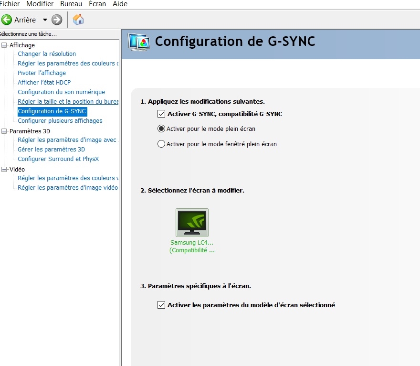
Task: Select Configuration de G-SYNC tree item
Action: coord(52,111)
